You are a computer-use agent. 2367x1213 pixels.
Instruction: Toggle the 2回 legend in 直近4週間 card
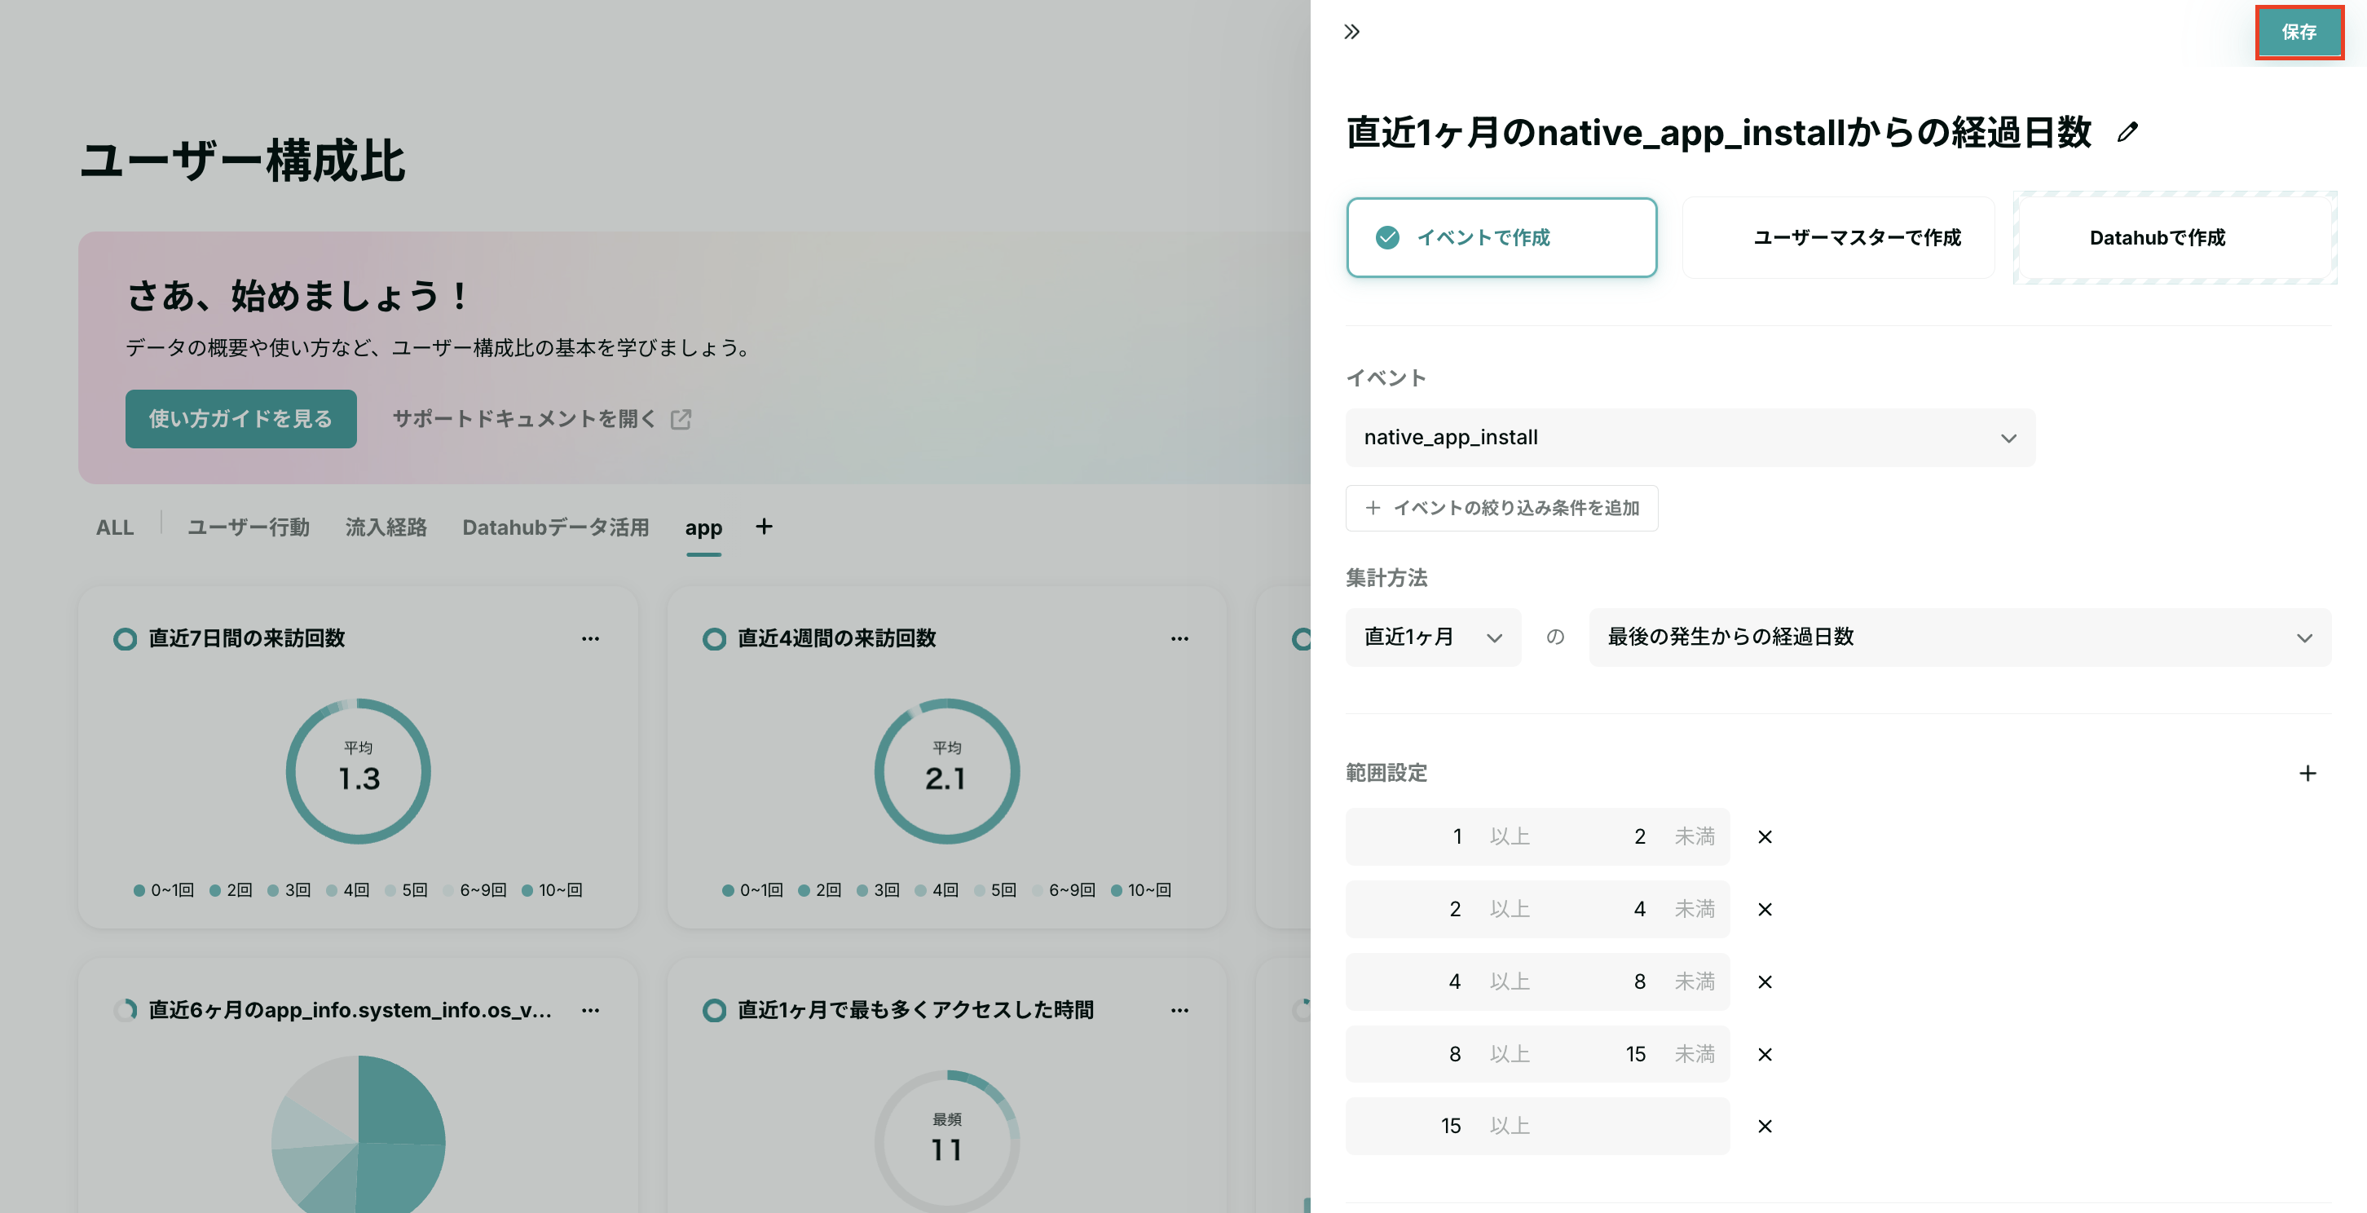[x=820, y=890]
